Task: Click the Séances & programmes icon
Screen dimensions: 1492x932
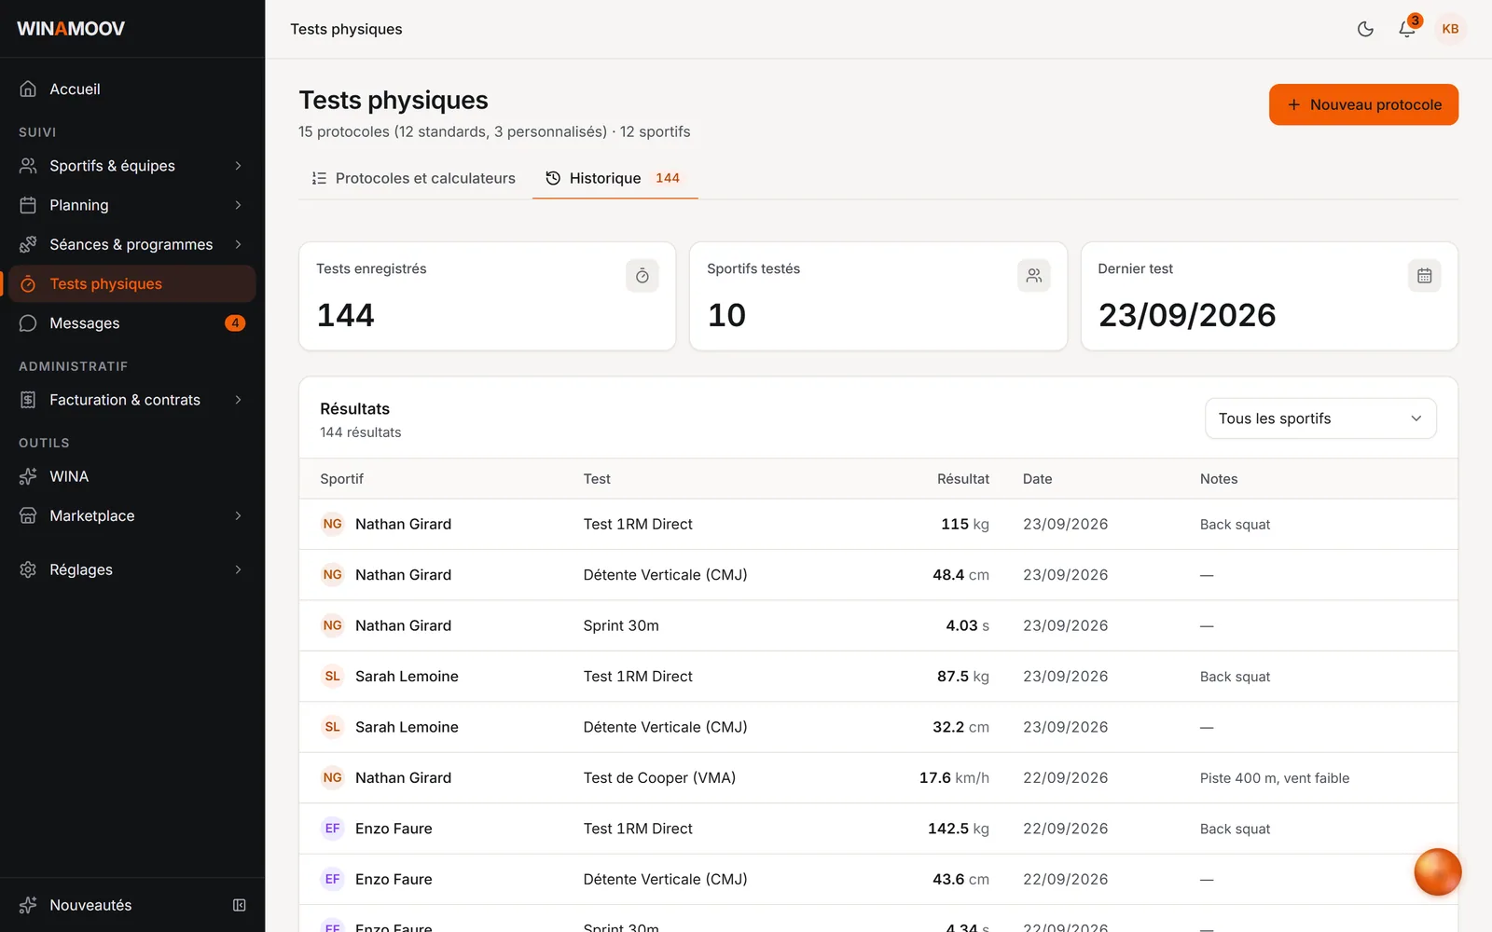Action: 28,244
